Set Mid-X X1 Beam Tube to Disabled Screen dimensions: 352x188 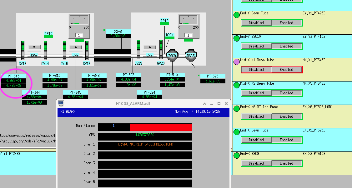[256, 70]
